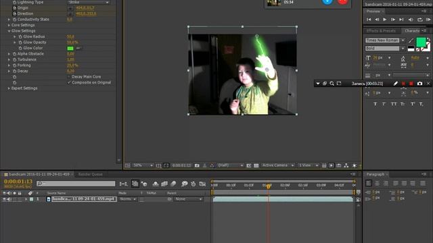Open Composition Mini-Flowchart in timeline
433x243 pixels.
123,184
